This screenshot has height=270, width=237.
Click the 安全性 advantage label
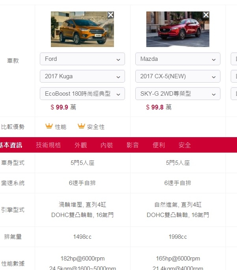(x=96, y=127)
